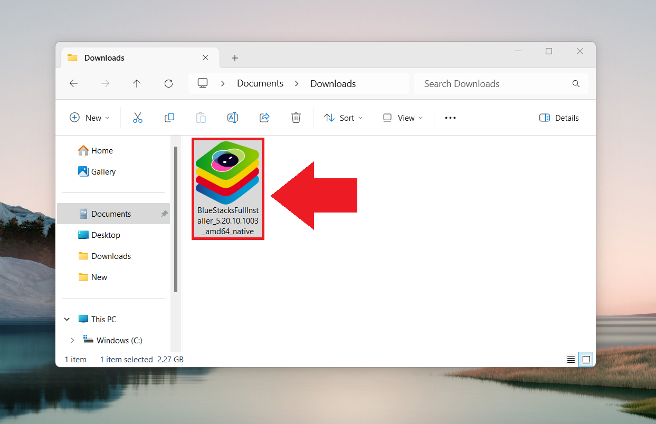Click the Rename icon in toolbar
Image resolution: width=656 pixels, height=424 pixels.
(x=233, y=118)
